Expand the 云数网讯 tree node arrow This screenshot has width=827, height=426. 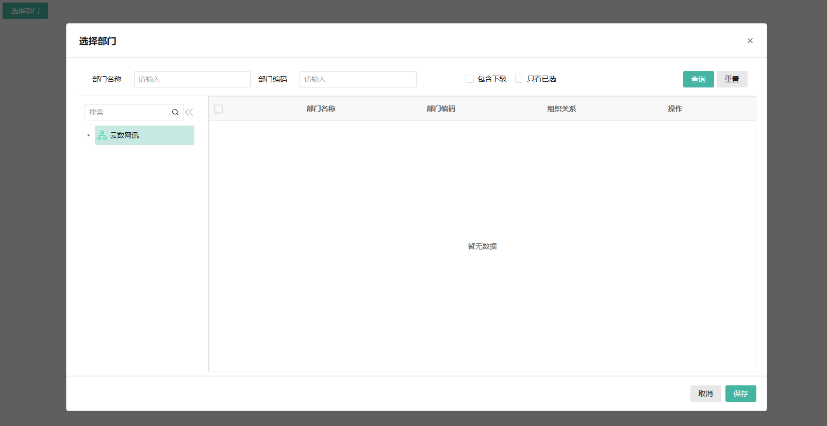click(89, 135)
